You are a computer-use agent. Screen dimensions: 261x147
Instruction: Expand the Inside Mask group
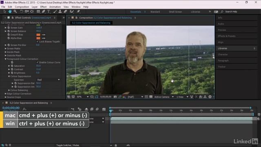[6, 52]
